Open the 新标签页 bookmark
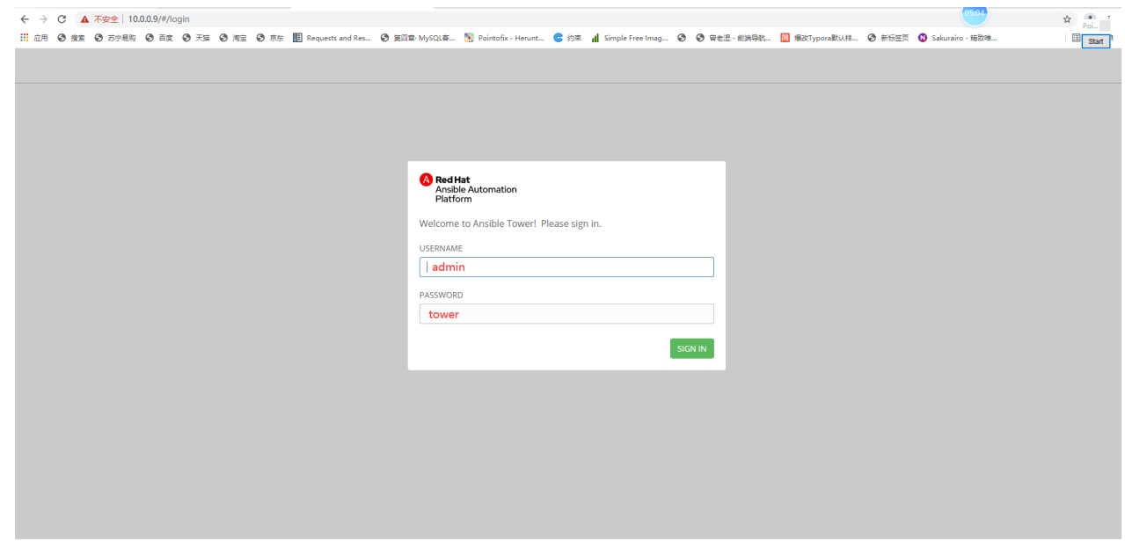Image resolution: width=1125 pixels, height=541 pixels. 888,38
